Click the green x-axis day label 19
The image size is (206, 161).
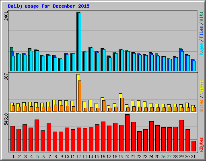[x=121, y=157]
